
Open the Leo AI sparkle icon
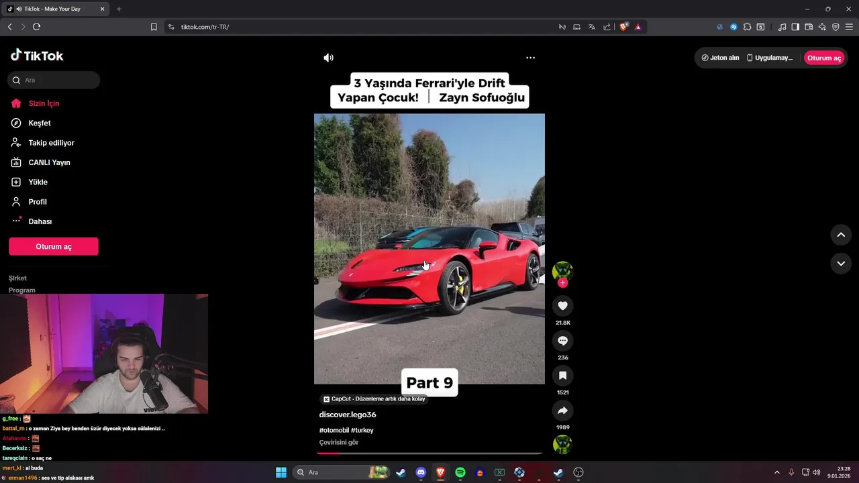[x=822, y=27]
